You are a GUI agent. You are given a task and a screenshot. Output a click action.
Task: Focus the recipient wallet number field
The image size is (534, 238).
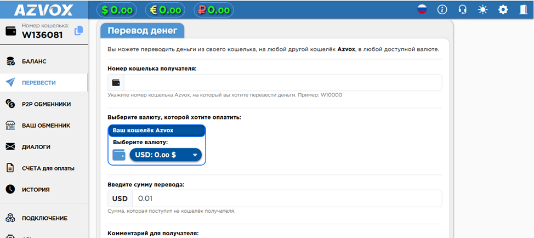pos(283,83)
